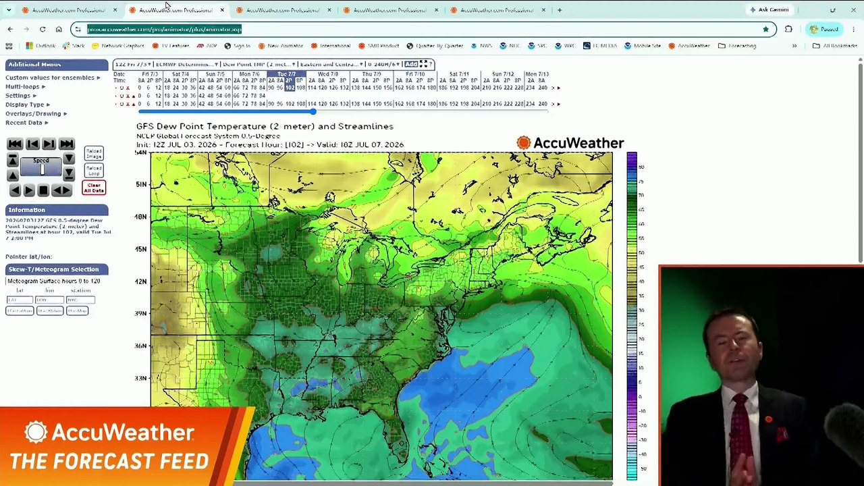Open the Slack bookmark
The height and width of the screenshot is (486, 864).
tap(74, 46)
